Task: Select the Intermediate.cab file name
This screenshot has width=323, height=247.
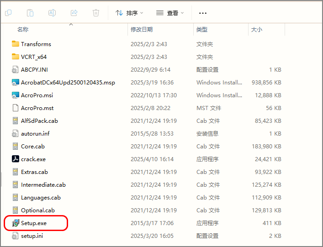Action: pyautogui.click(x=43, y=184)
